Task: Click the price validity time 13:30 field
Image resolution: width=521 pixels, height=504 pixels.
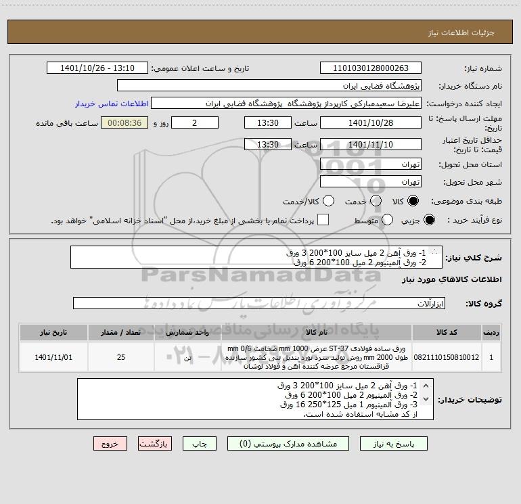Action: point(268,145)
